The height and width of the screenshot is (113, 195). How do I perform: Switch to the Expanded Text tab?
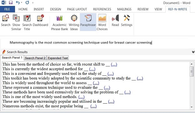(58, 58)
